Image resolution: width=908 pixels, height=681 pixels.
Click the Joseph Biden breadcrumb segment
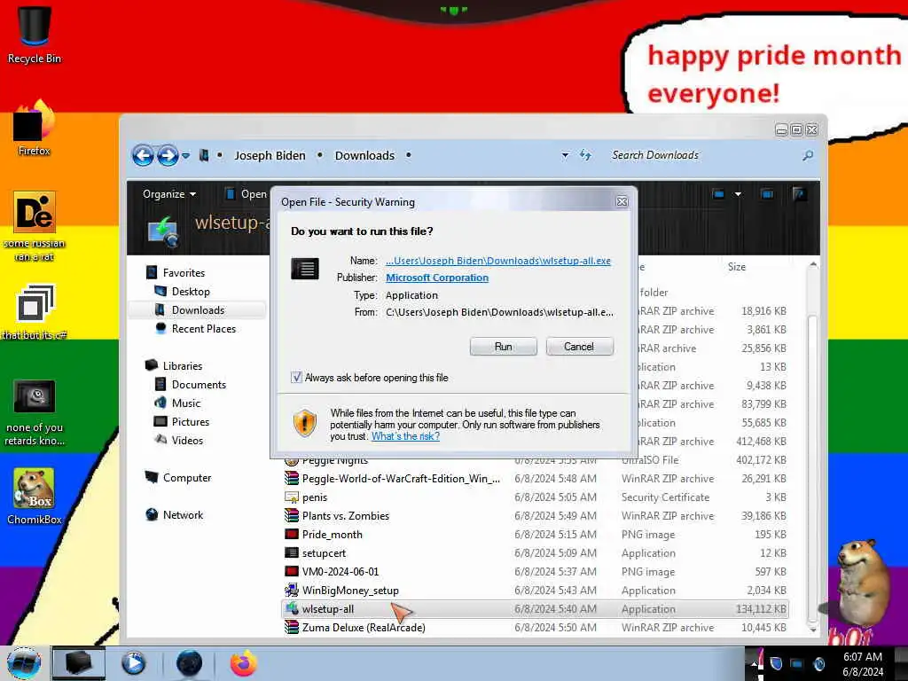(x=270, y=155)
